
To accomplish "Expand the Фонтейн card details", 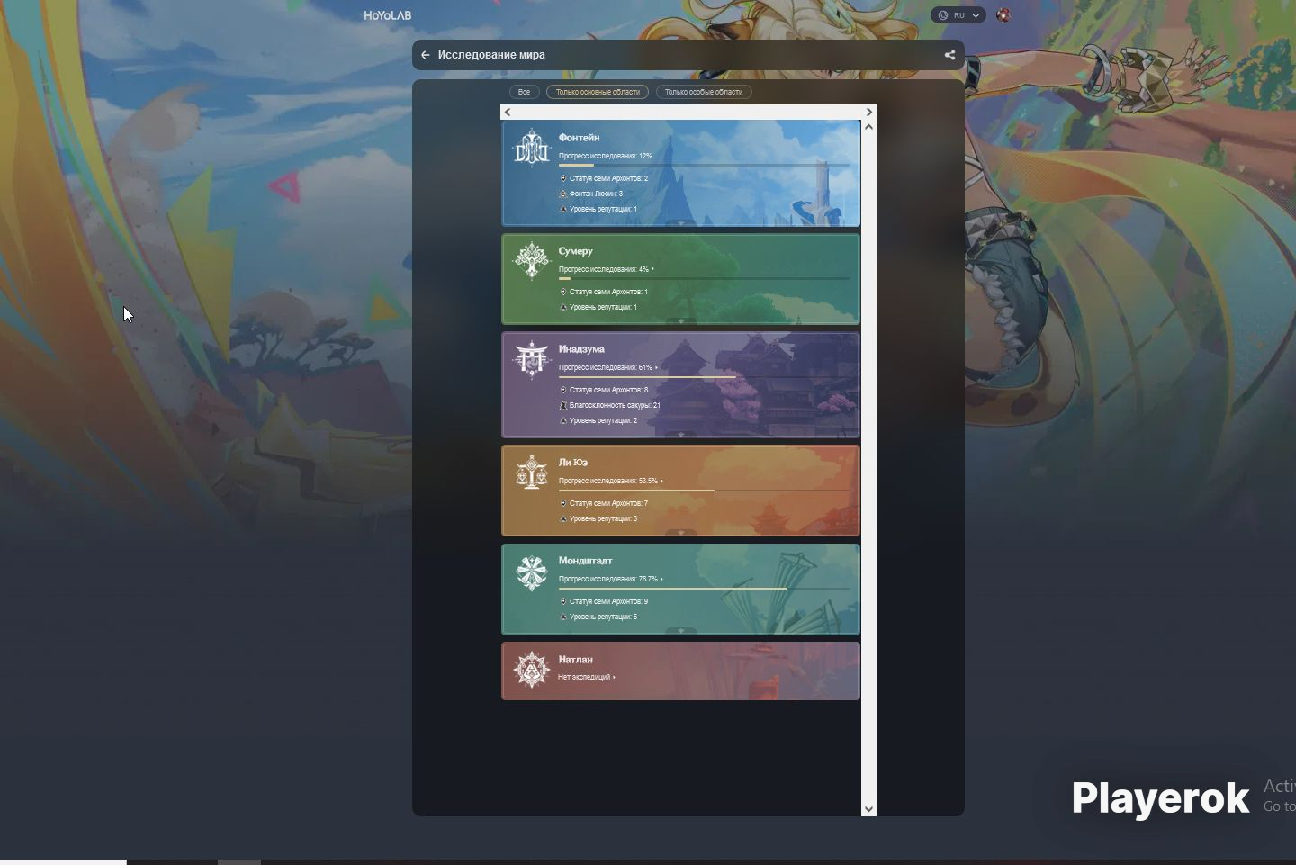I will tap(681, 222).
